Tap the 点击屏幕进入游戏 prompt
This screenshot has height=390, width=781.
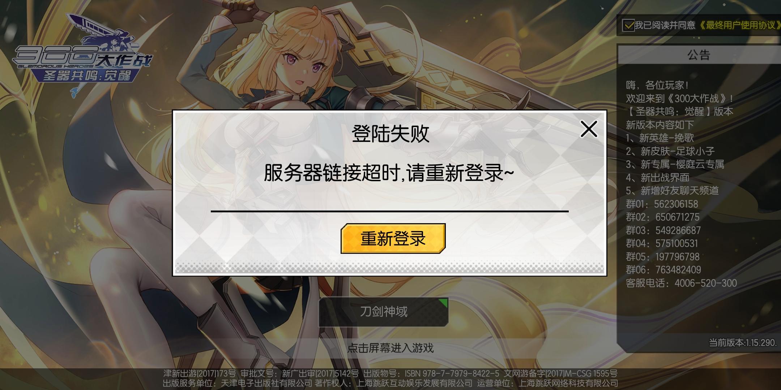(x=390, y=348)
